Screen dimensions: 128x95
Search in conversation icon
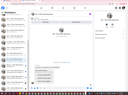pyautogui.click(x=112, y=25)
